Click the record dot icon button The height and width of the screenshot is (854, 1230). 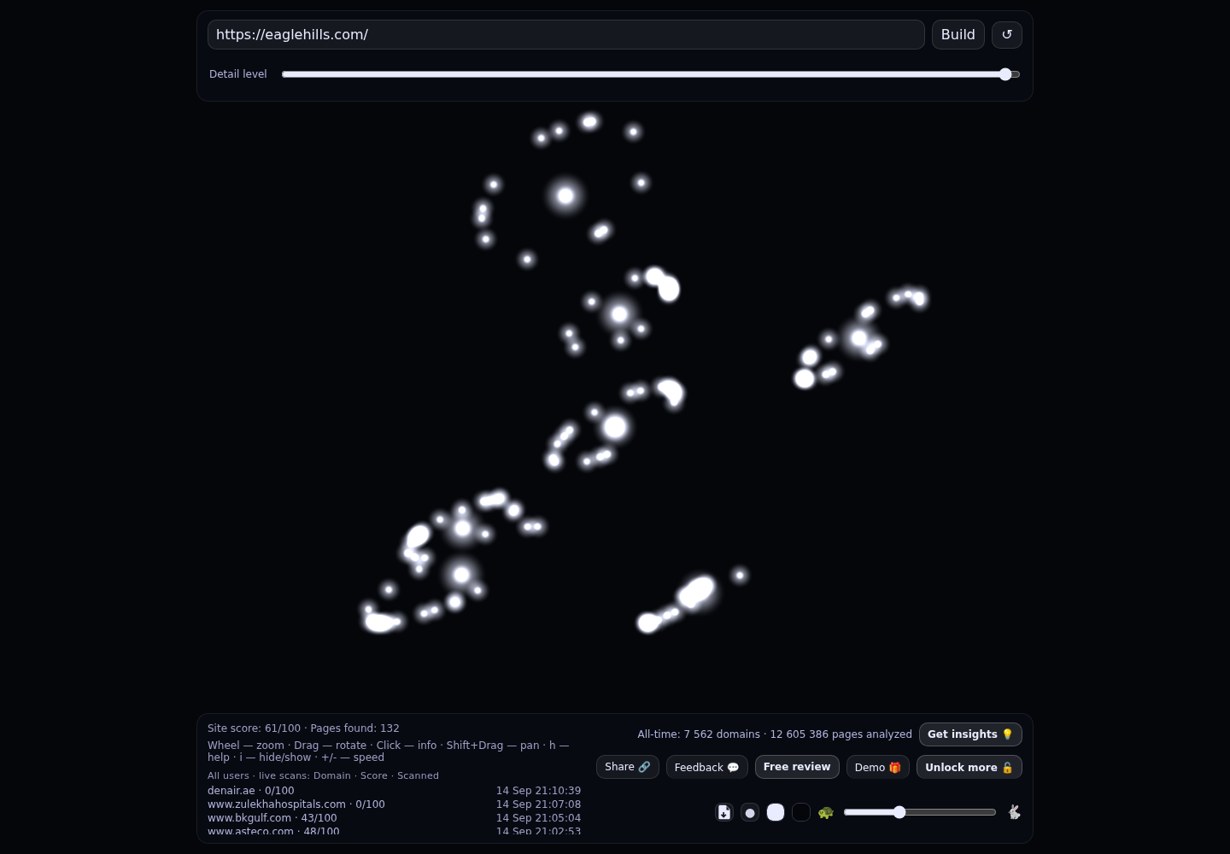coord(750,812)
